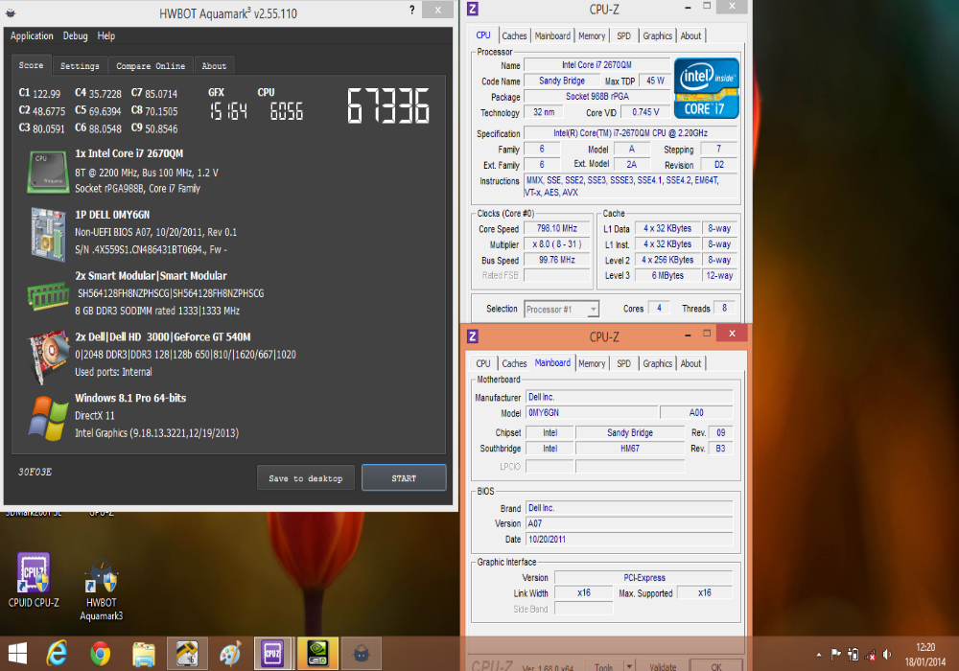Click the BIOS Date 10/20/2011 field
The width and height of the screenshot is (959, 671).
(629, 540)
